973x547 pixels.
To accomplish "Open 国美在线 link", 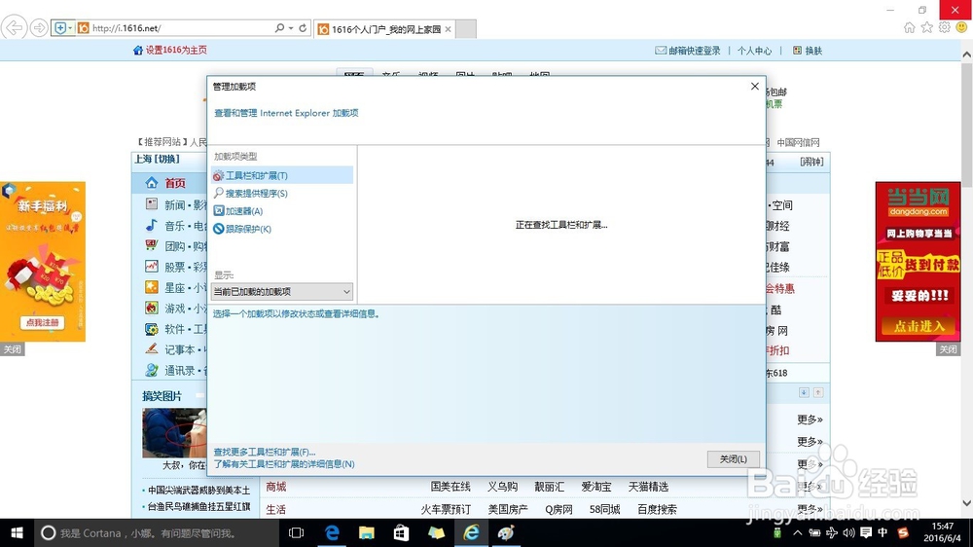I will (450, 487).
